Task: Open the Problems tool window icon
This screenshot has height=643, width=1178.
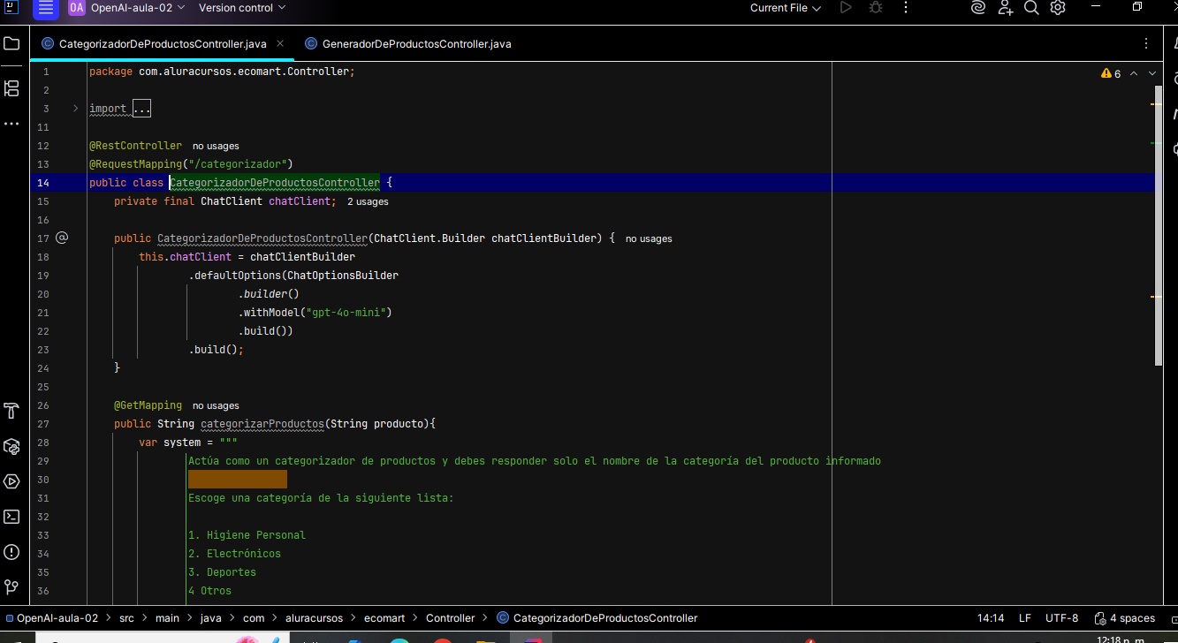Action: (x=11, y=552)
